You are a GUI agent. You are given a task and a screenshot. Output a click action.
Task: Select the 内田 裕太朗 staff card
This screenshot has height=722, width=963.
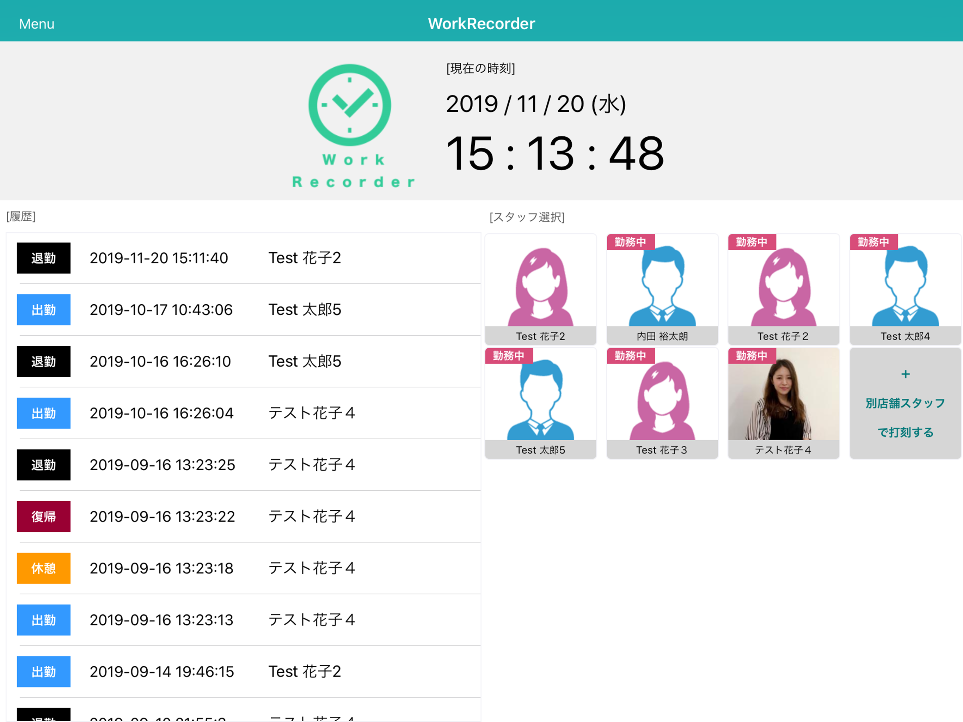[x=662, y=289]
